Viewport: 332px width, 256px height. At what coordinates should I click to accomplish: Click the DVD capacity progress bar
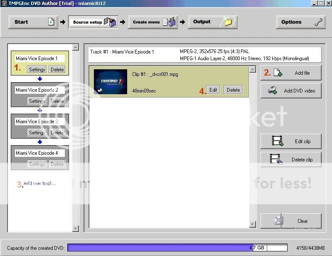(177, 248)
